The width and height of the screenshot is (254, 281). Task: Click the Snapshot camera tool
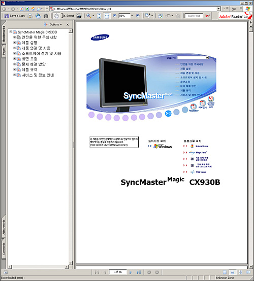[79, 16]
